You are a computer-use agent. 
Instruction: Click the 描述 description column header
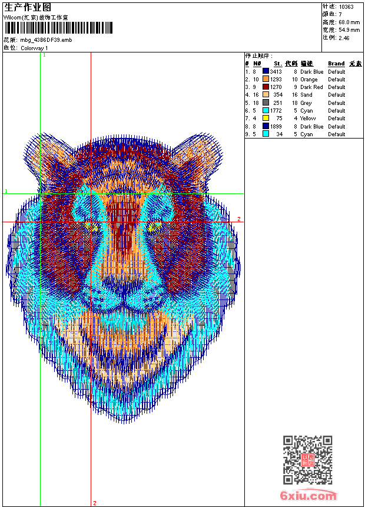tap(307, 64)
